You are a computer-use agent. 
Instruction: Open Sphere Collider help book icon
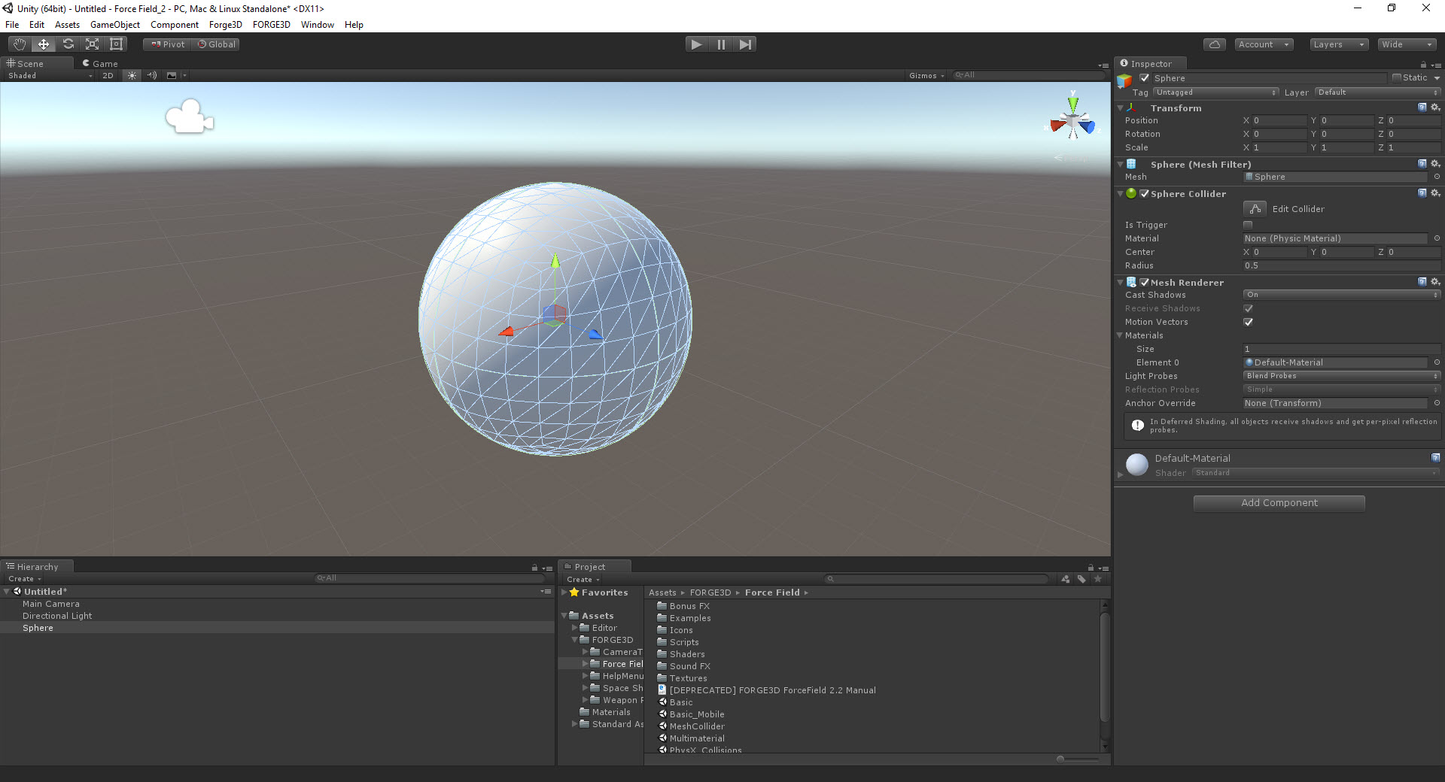click(1422, 193)
